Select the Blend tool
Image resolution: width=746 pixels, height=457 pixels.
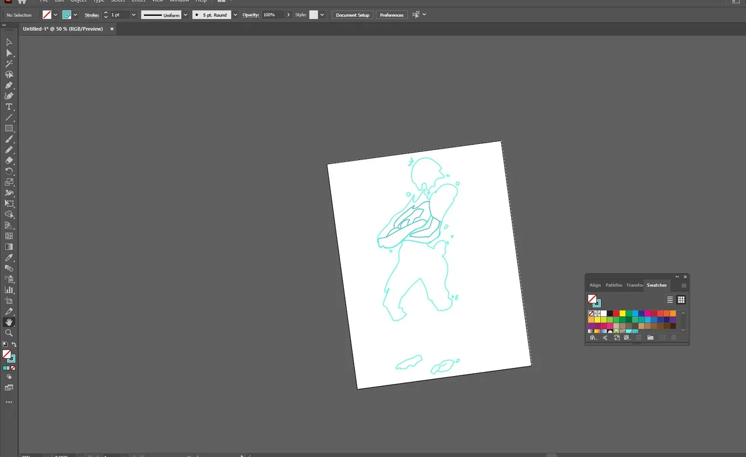(x=9, y=268)
